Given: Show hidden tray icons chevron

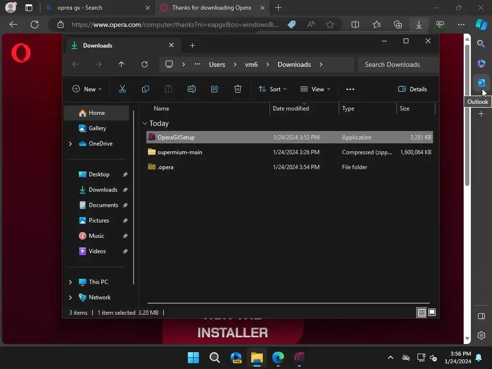Looking at the screenshot, I should [x=391, y=357].
